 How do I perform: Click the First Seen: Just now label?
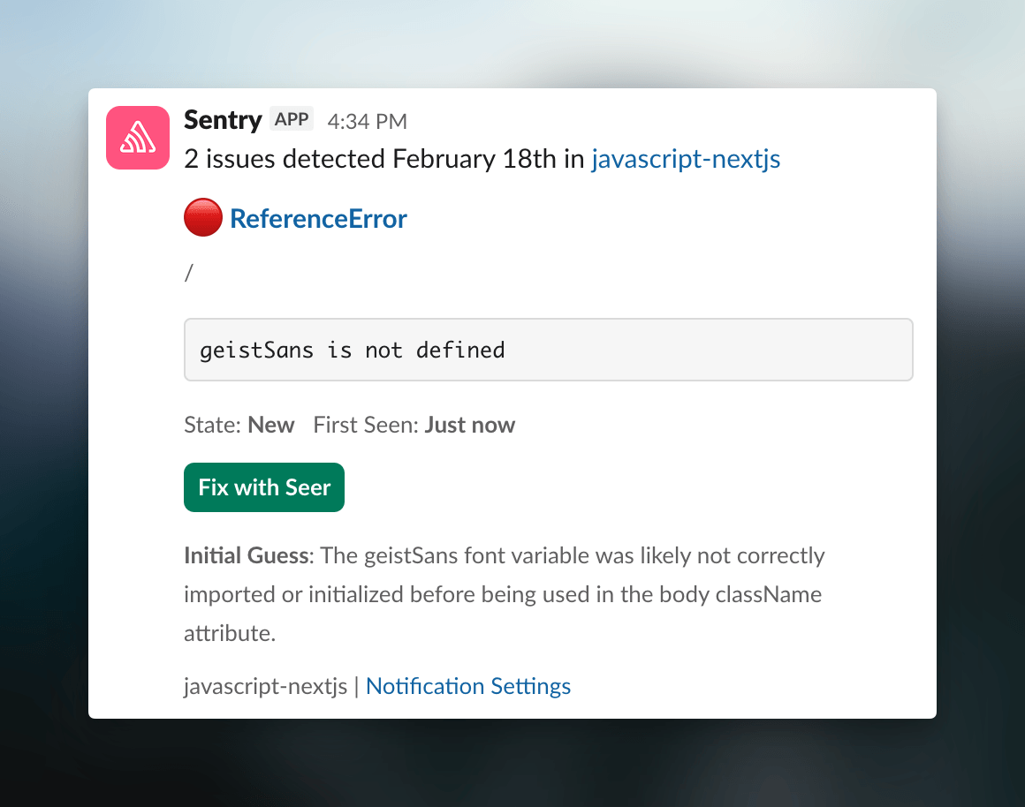point(413,425)
